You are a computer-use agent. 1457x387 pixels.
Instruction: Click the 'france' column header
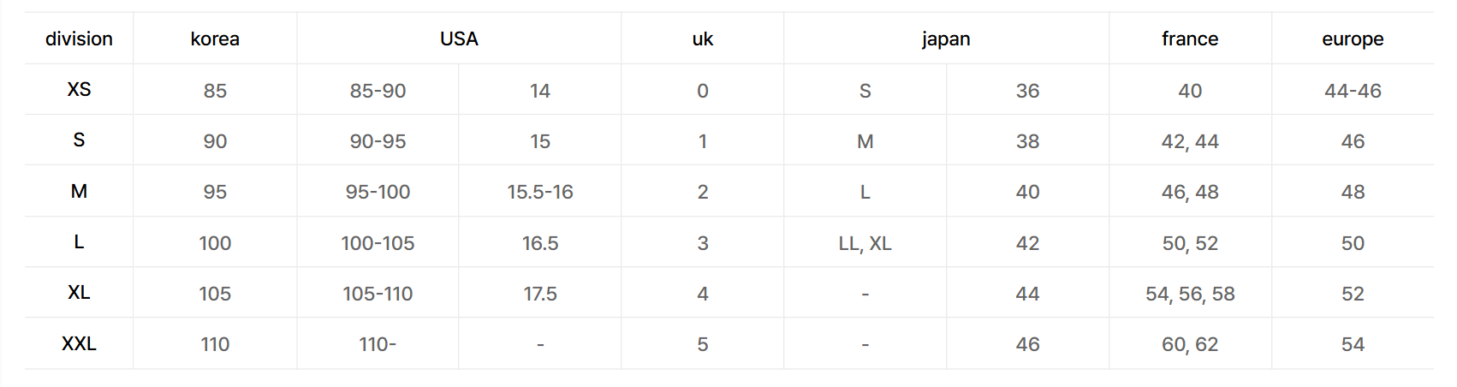point(1190,39)
